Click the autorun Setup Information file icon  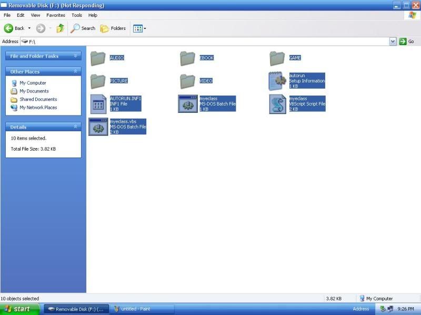click(277, 81)
